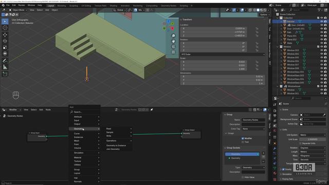Viewport: 329px width, 185px height.
Task: Hide Baluster object with eye icon
Action: pyautogui.click(x=321, y=22)
